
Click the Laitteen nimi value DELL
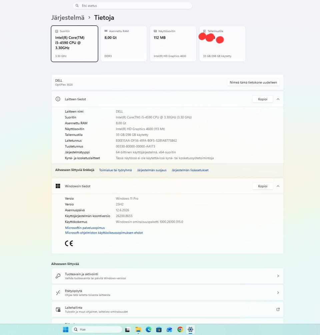click(x=119, y=112)
